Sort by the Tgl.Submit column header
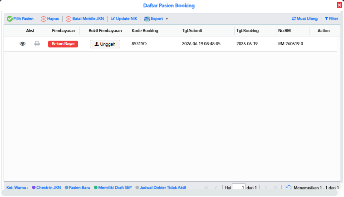 (x=207, y=31)
